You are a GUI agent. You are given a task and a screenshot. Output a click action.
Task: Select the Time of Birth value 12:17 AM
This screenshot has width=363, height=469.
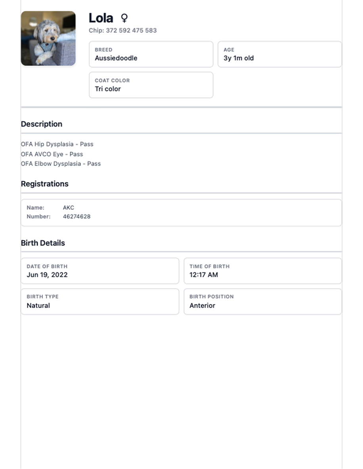pos(263,271)
